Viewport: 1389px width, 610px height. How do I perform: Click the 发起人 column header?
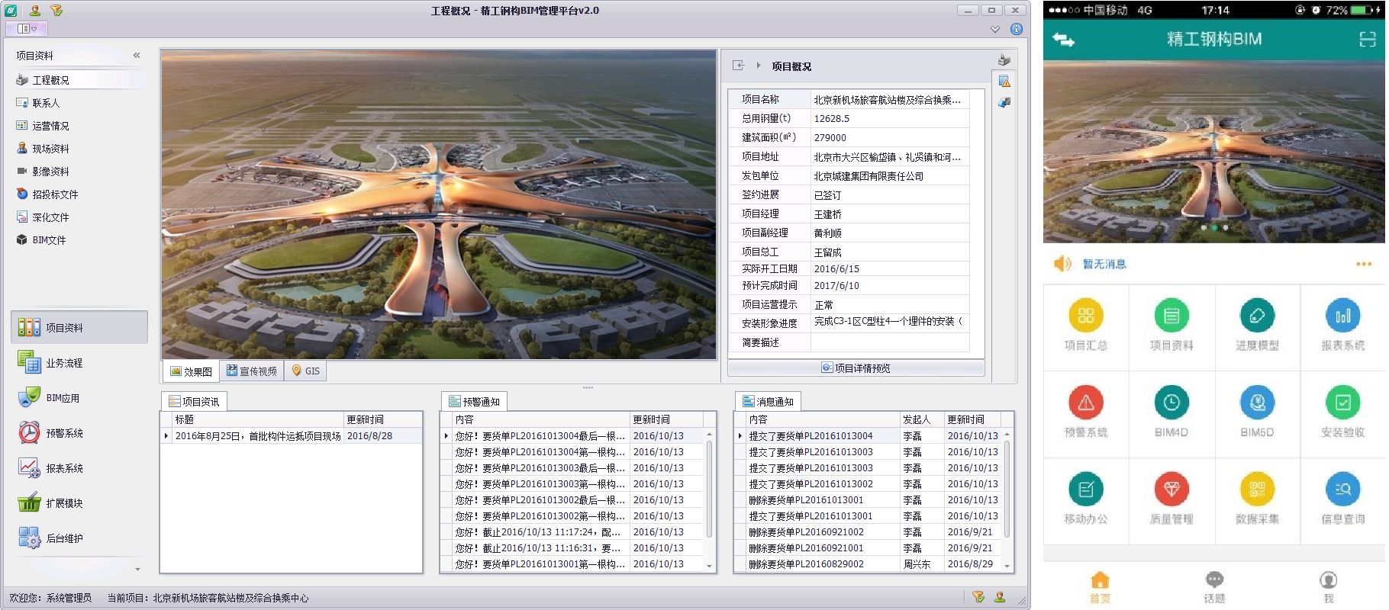pos(922,419)
